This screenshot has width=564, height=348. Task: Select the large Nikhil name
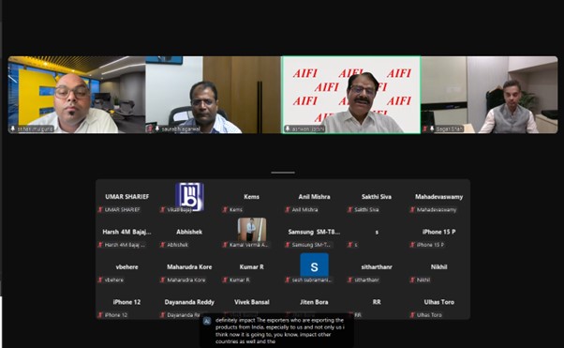pos(438,267)
